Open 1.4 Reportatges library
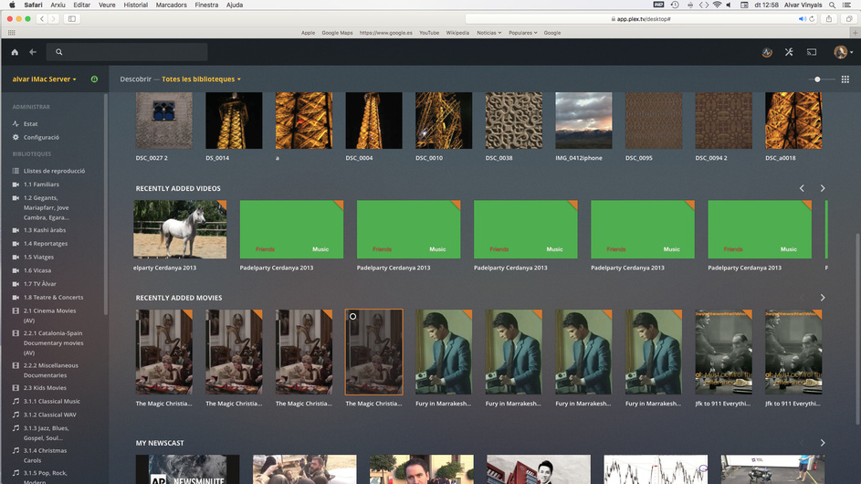This screenshot has height=484, width=861. pyautogui.click(x=46, y=244)
